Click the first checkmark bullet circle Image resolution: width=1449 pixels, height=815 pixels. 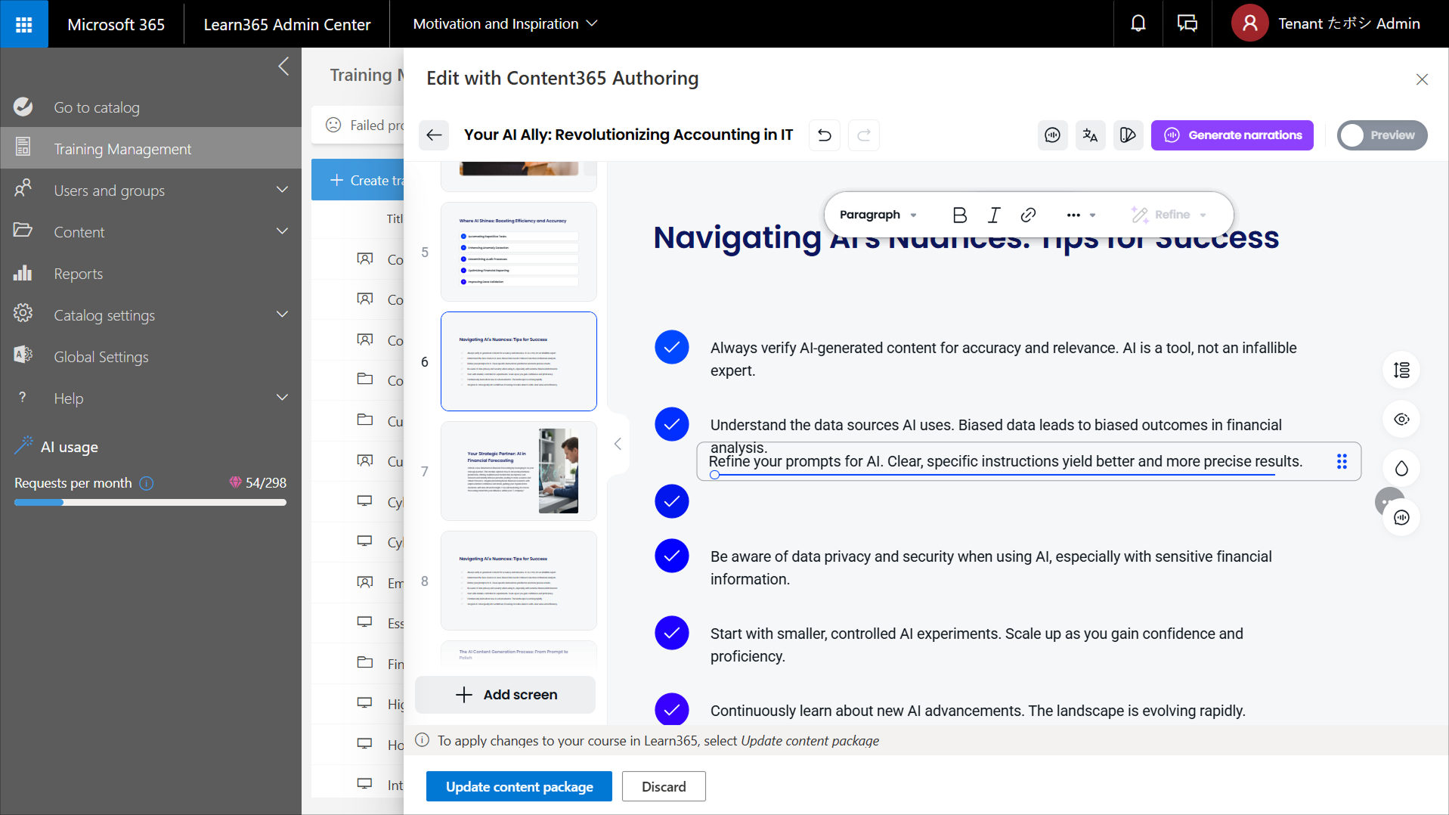[x=671, y=348]
